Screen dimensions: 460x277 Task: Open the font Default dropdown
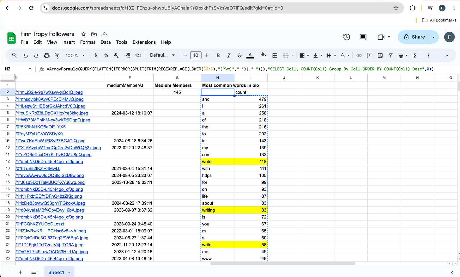pos(162,55)
